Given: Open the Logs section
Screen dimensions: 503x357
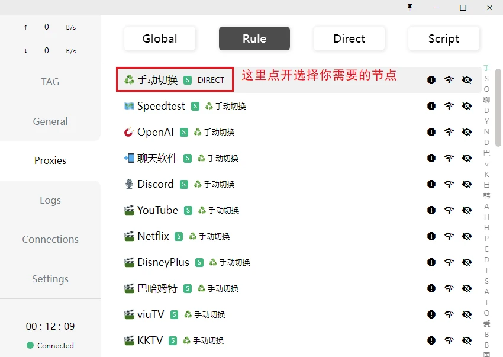Looking at the screenshot, I should click(x=50, y=200).
